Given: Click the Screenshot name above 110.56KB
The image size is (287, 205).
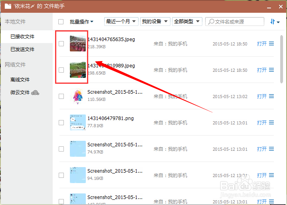Looking at the screenshot, I should [x=115, y=92].
